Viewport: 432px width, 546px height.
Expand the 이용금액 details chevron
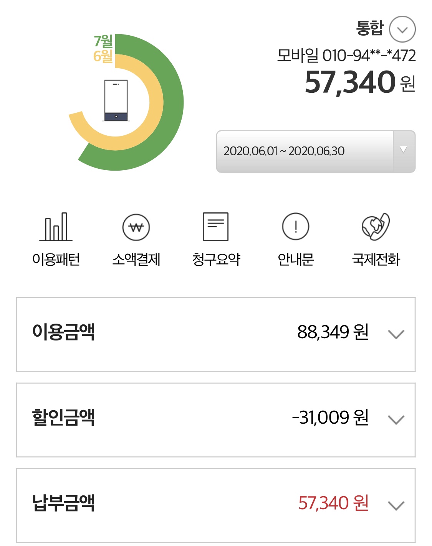tap(396, 334)
